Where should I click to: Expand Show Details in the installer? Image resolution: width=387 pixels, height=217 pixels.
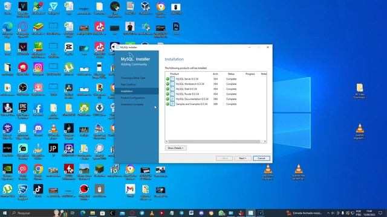point(176,148)
